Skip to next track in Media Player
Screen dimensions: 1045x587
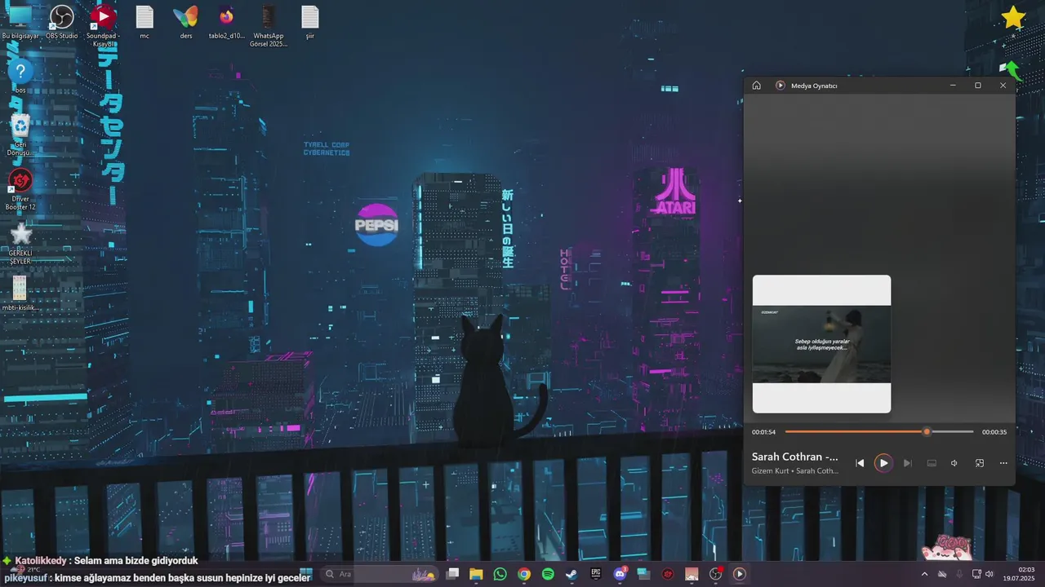907,463
